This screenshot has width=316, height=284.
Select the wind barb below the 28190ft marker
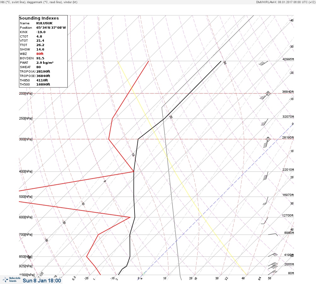(x=266, y=144)
